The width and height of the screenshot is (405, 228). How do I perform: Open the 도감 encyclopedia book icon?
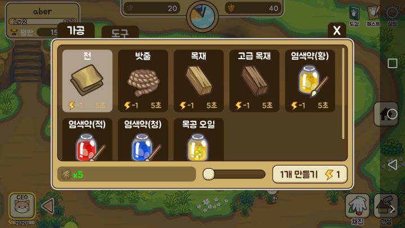click(354, 16)
